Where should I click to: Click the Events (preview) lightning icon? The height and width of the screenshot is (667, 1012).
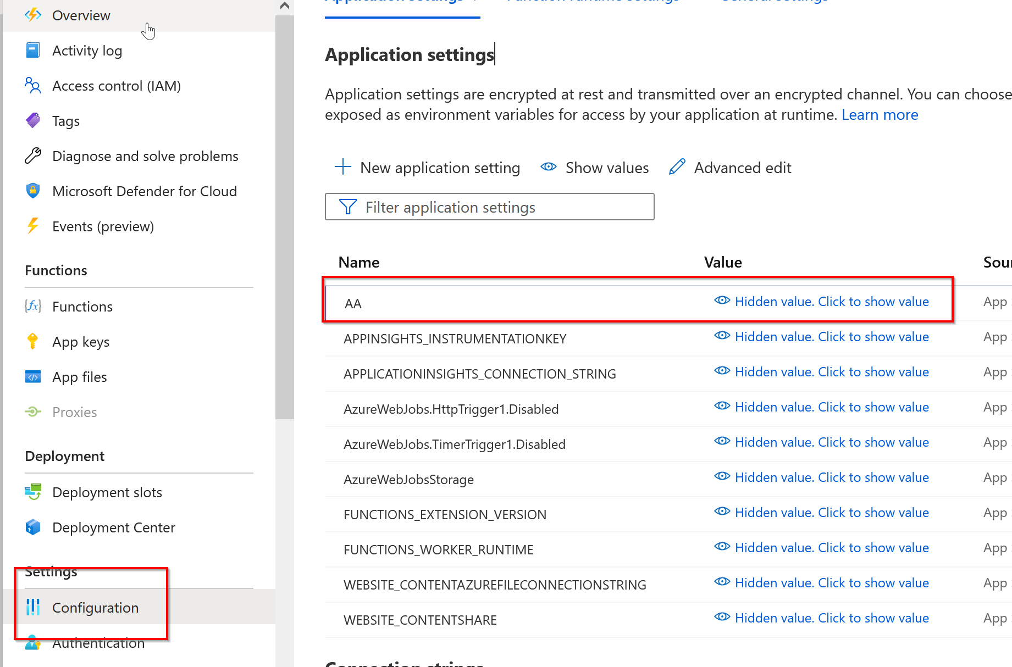(x=33, y=226)
